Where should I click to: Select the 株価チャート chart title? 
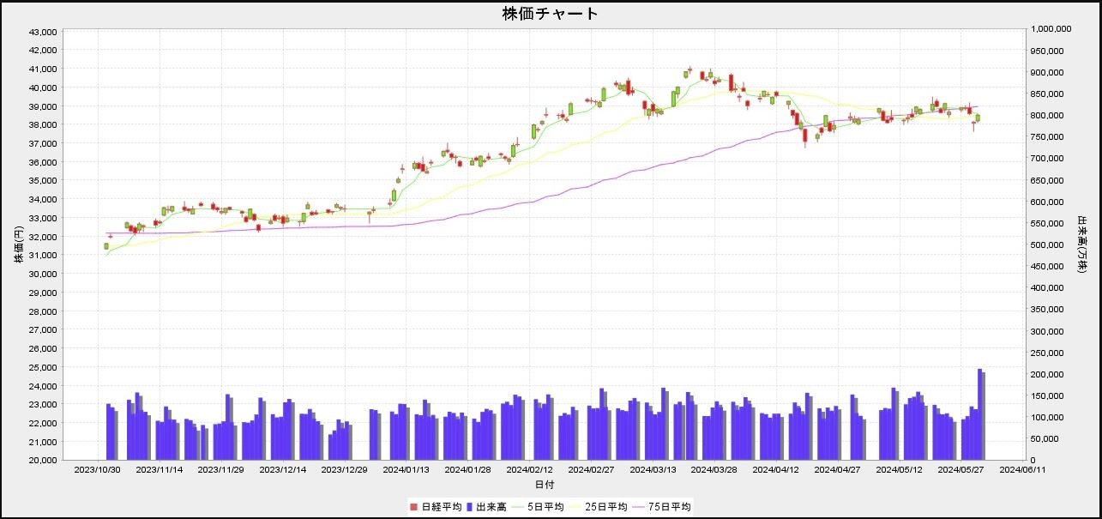coord(550,15)
